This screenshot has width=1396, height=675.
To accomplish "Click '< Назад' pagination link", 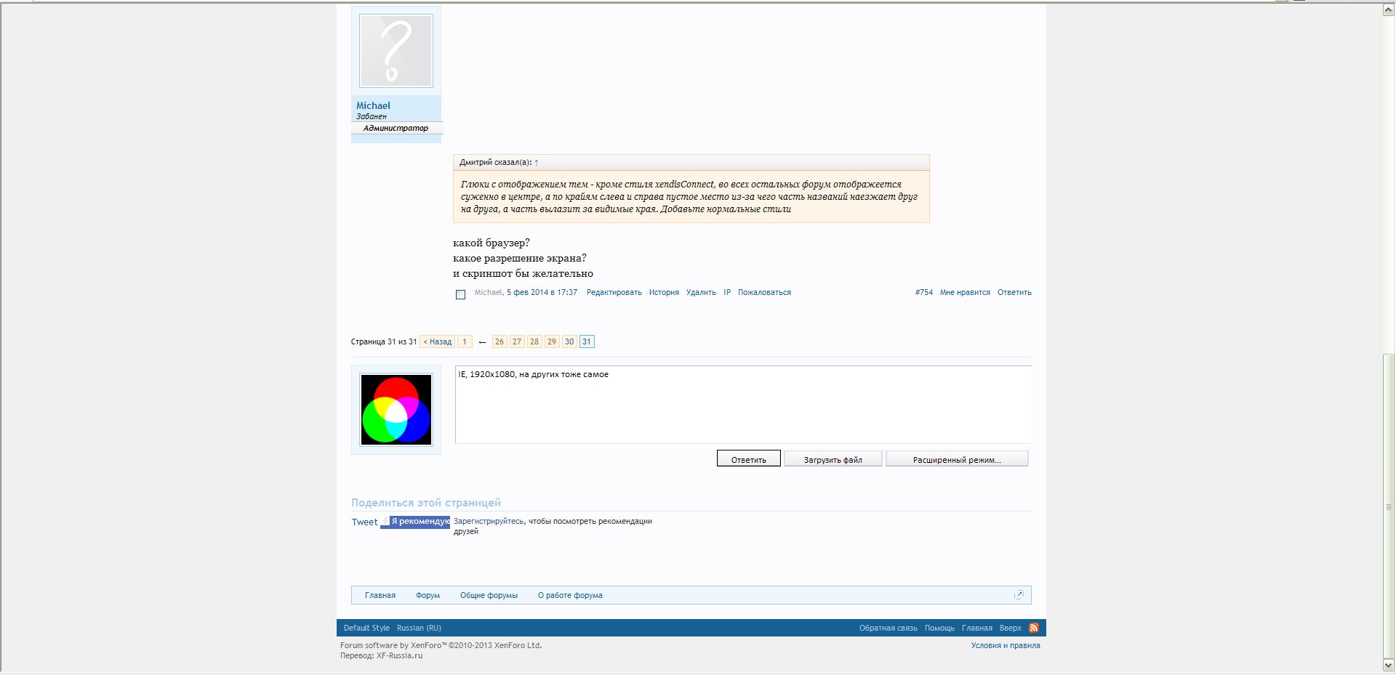I will pos(437,341).
